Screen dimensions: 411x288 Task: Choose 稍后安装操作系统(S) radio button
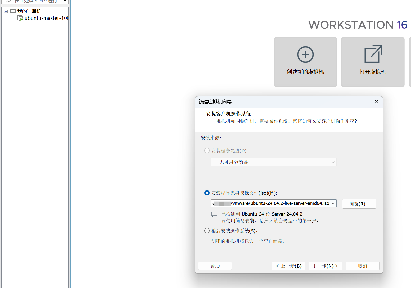[x=207, y=231]
